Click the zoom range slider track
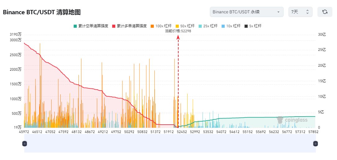The image size is (337, 160). tap(170, 144)
